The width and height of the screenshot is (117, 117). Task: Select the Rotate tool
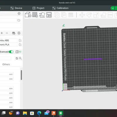89,15
